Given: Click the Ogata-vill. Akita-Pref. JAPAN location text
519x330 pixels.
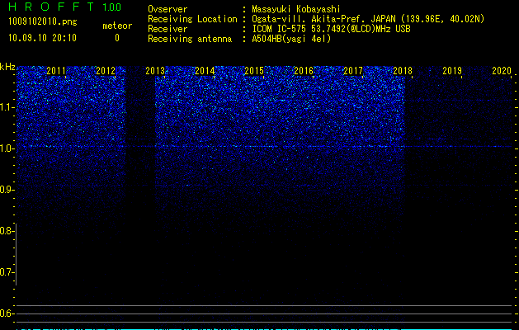Looking at the screenshot, I should [x=368, y=19].
